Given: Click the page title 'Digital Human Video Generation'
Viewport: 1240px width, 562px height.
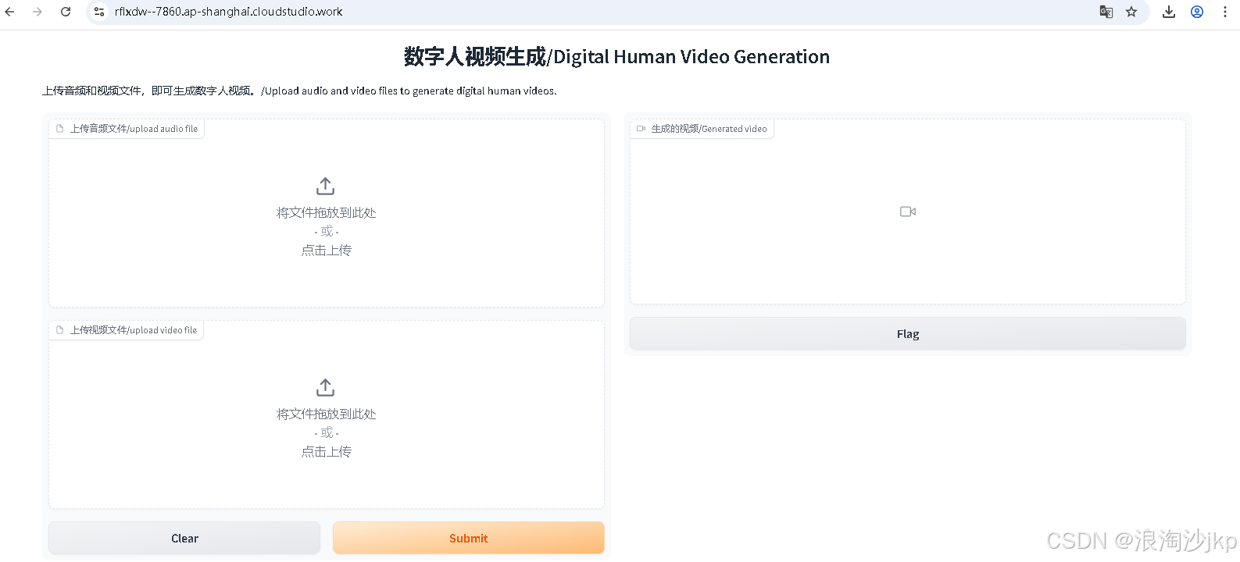Looking at the screenshot, I should [691, 57].
